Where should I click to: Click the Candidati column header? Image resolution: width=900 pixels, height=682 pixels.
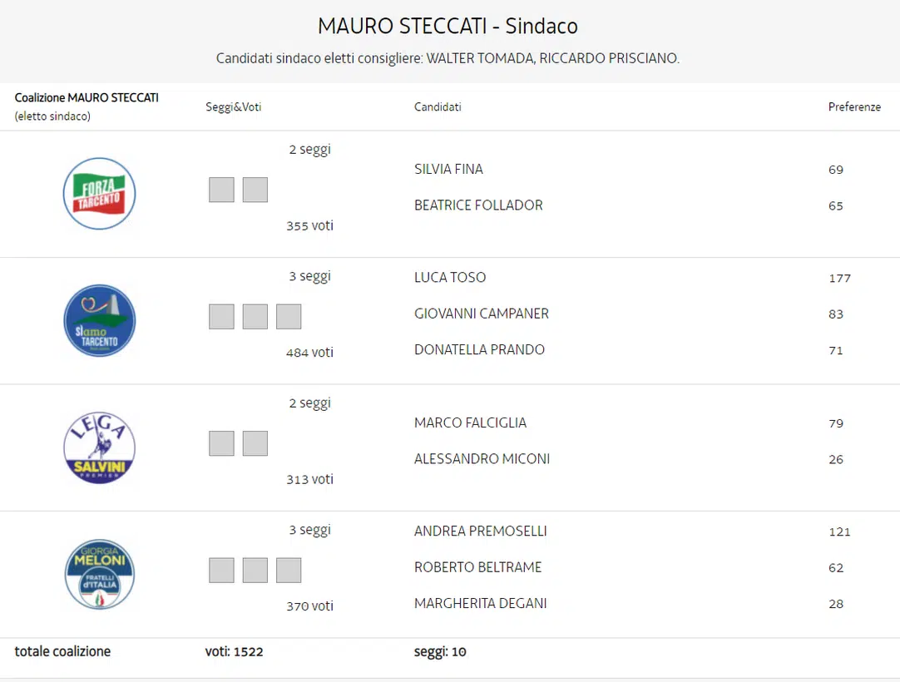point(438,107)
